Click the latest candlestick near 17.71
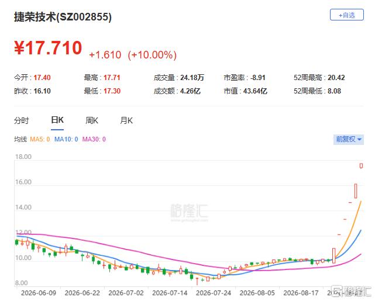 pos(361,165)
